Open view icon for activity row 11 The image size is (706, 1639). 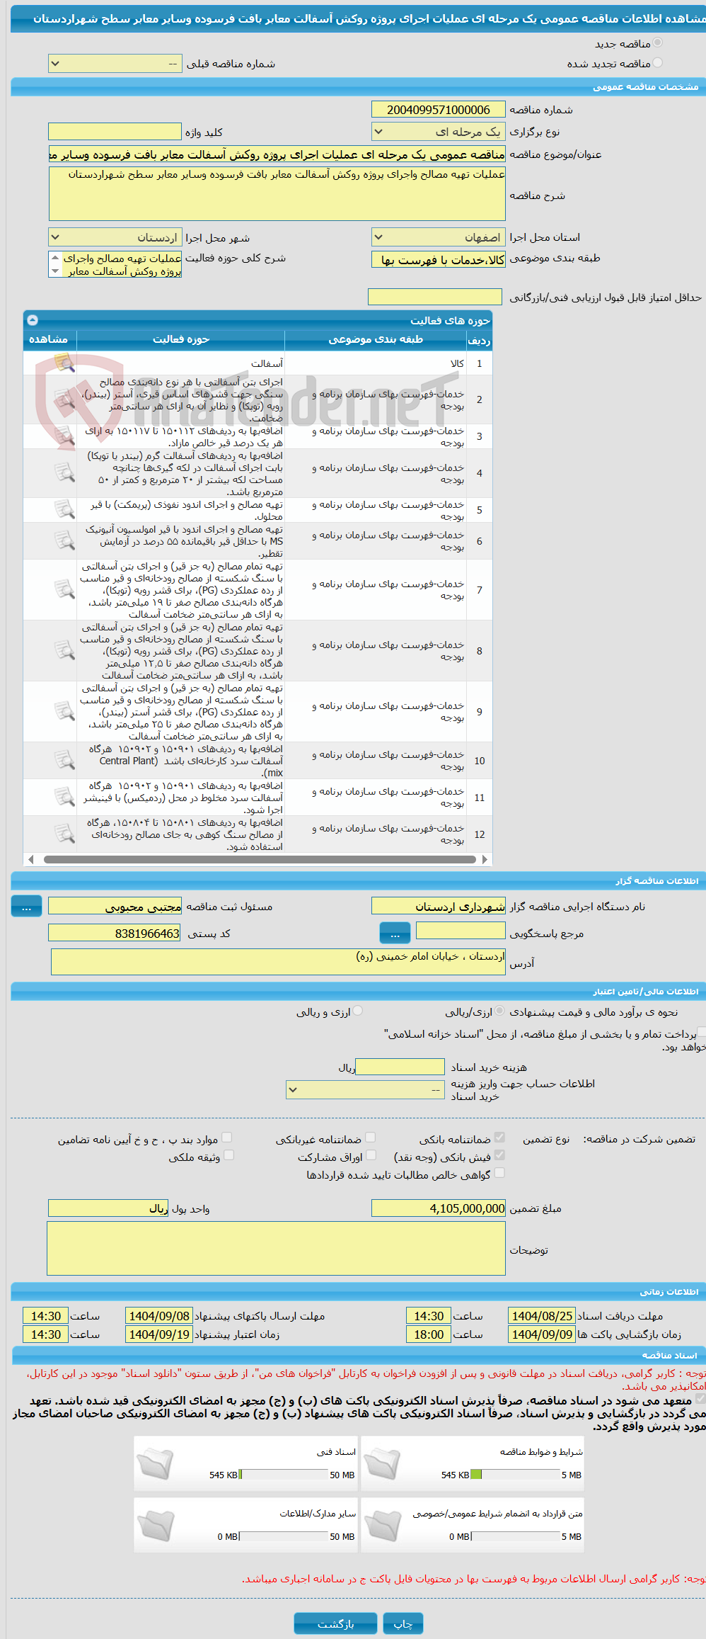click(64, 798)
